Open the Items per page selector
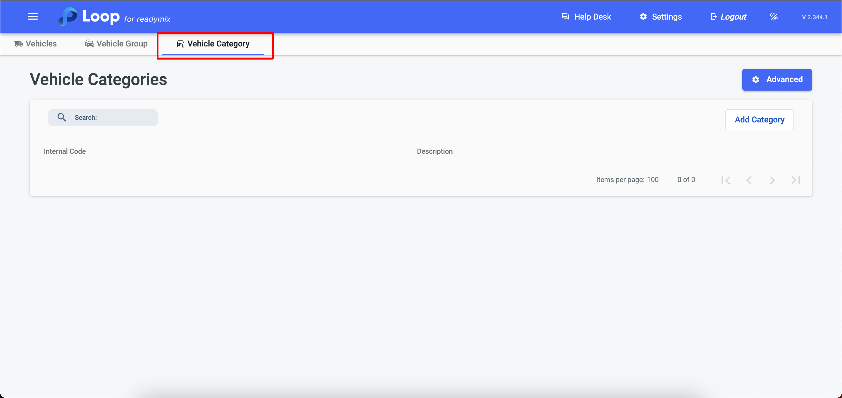The image size is (842, 398). point(653,180)
